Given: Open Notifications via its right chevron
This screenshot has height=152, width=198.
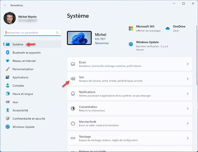Looking at the screenshot, I should 188,94.
